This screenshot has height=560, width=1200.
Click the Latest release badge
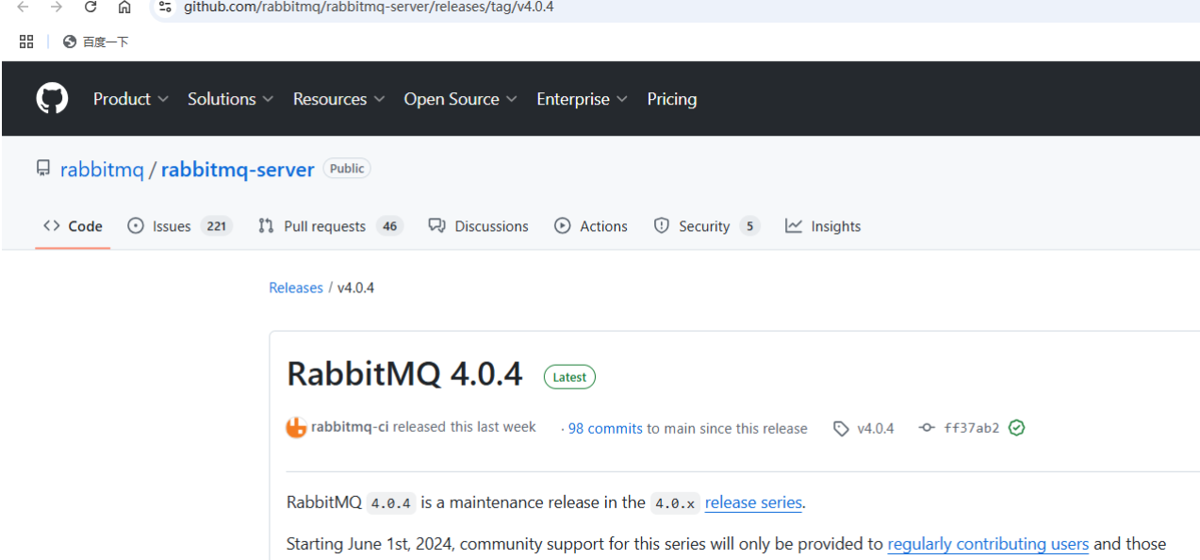pyautogui.click(x=569, y=377)
